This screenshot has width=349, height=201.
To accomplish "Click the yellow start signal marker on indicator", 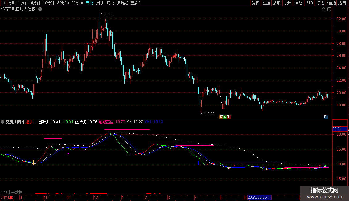I will [34, 162].
